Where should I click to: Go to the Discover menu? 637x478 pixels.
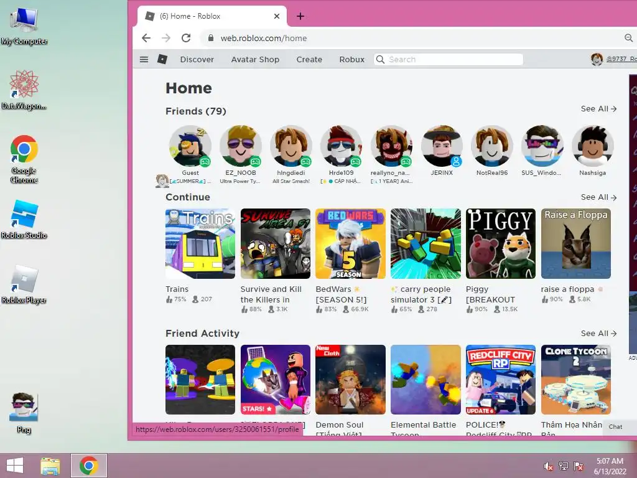[197, 59]
